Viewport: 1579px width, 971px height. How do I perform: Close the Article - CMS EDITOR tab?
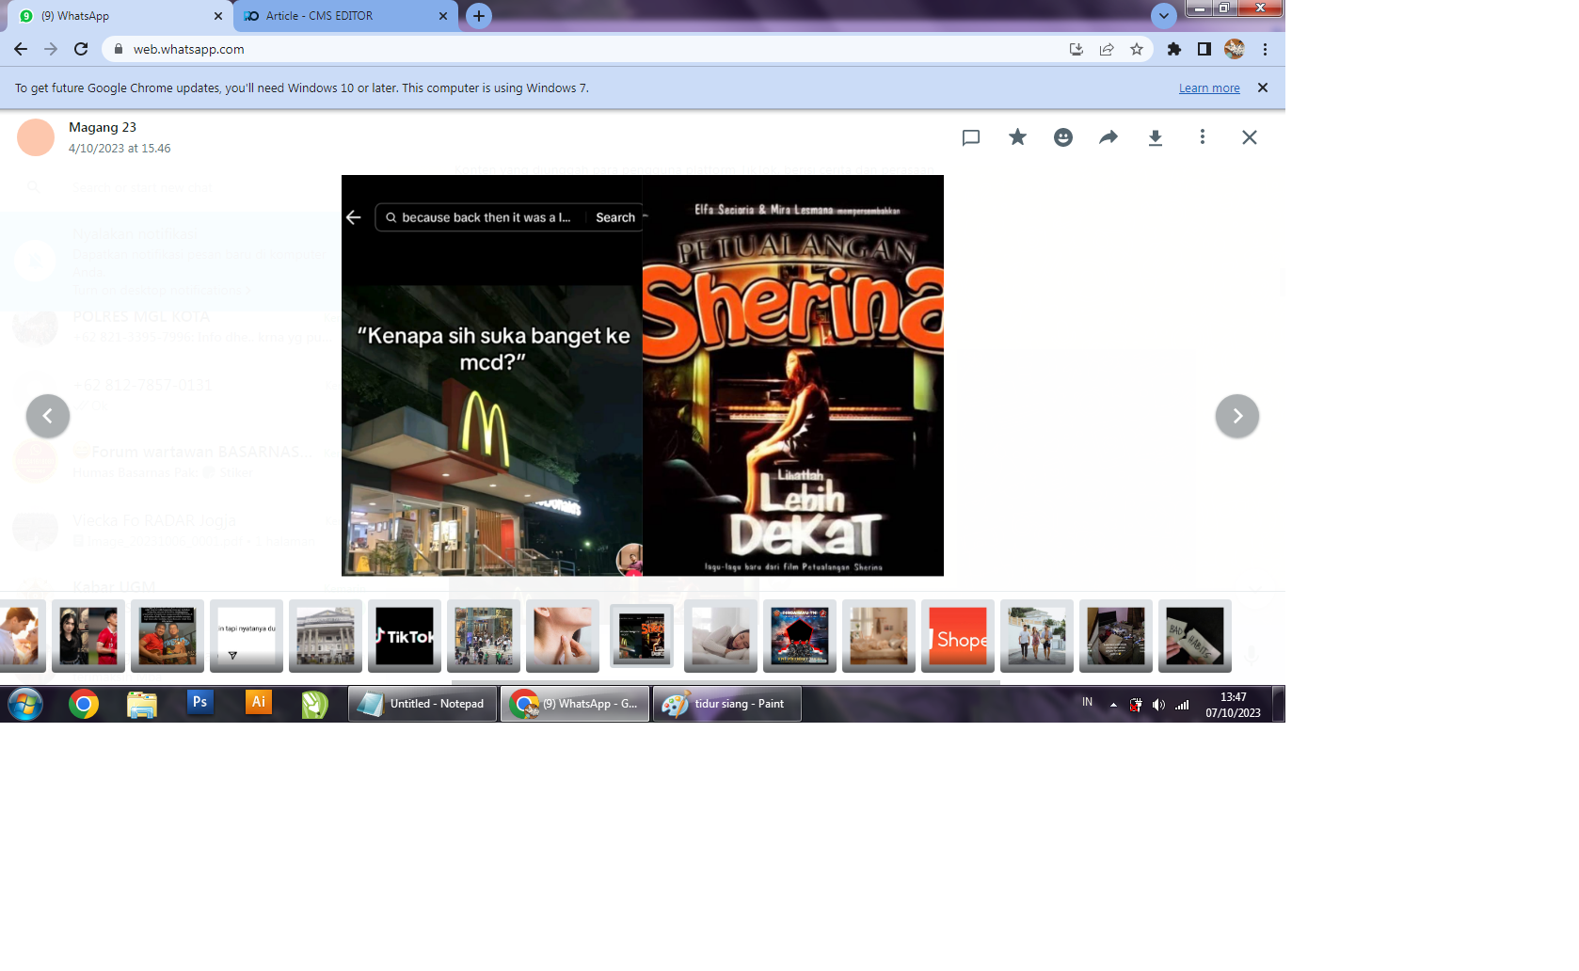point(443,16)
